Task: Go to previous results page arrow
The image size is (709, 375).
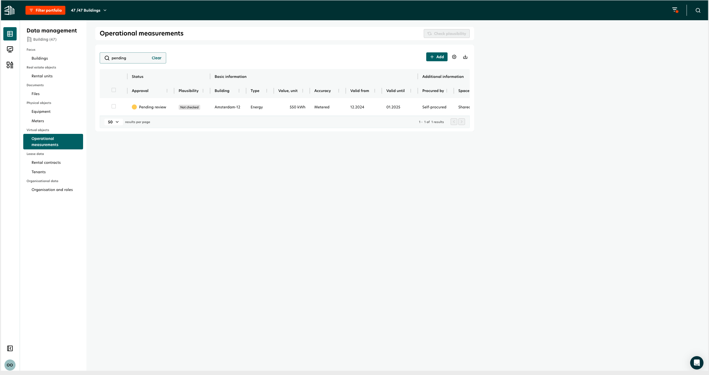Action: 454,122
